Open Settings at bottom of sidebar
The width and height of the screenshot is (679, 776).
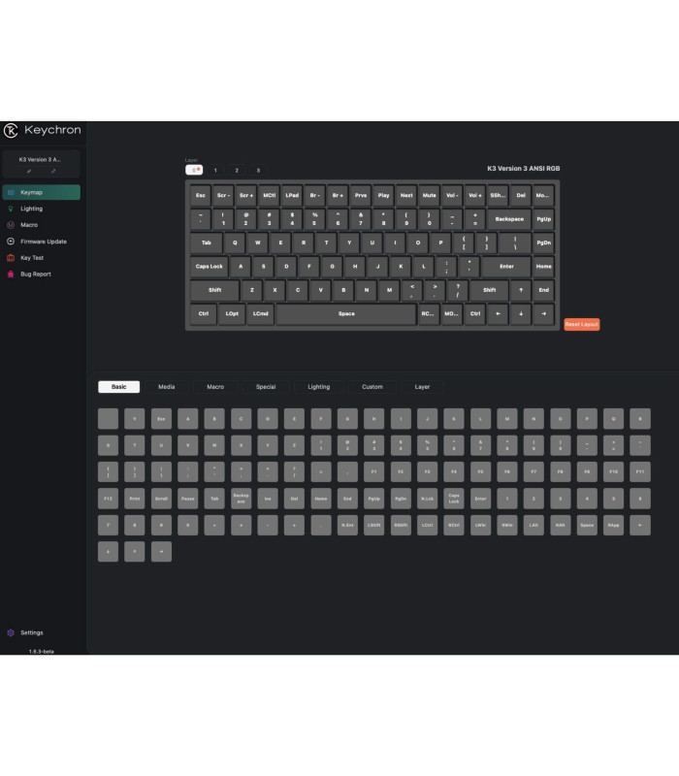click(31, 632)
